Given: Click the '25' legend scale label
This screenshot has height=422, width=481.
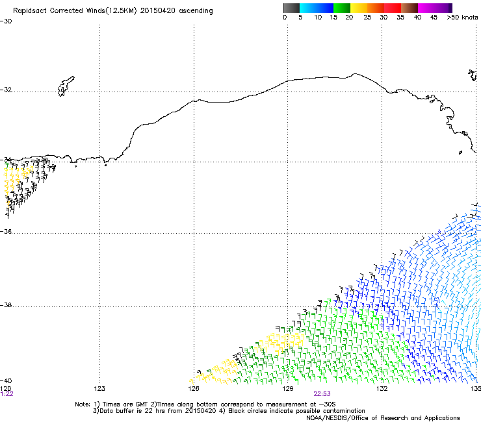Looking at the screenshot, I should click(367, 18).
